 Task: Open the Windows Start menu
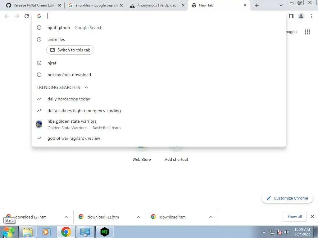click(x=8, y=232)
